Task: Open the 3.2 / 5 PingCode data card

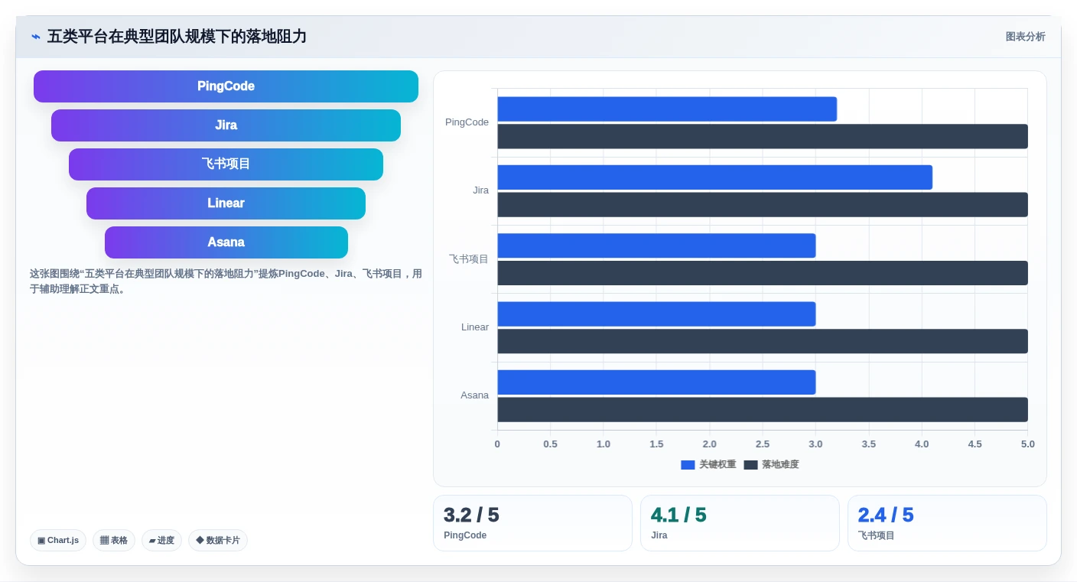Action: click(532, 523)
